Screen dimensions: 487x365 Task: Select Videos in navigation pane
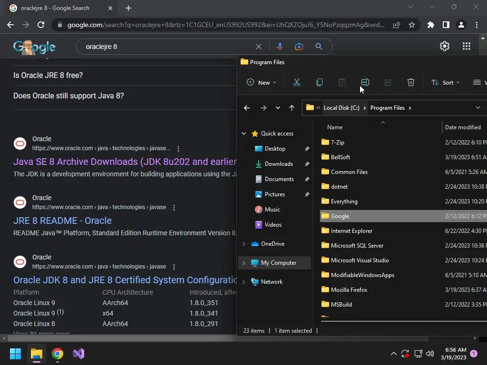pos(273,225)
